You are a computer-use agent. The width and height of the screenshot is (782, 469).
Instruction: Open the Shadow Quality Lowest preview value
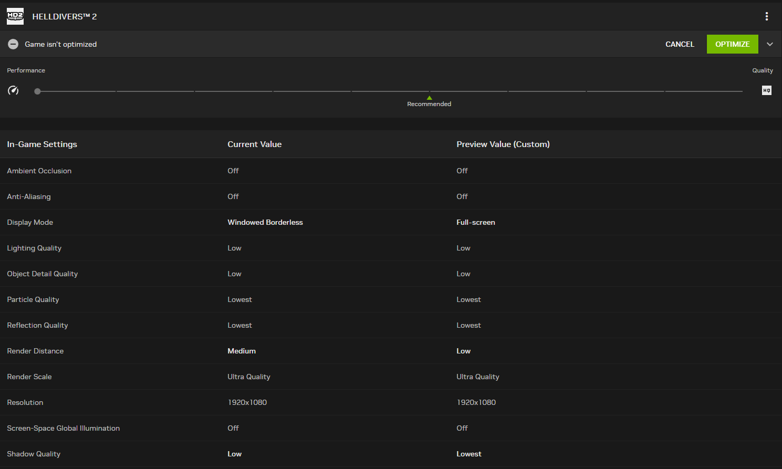[468, 454]
